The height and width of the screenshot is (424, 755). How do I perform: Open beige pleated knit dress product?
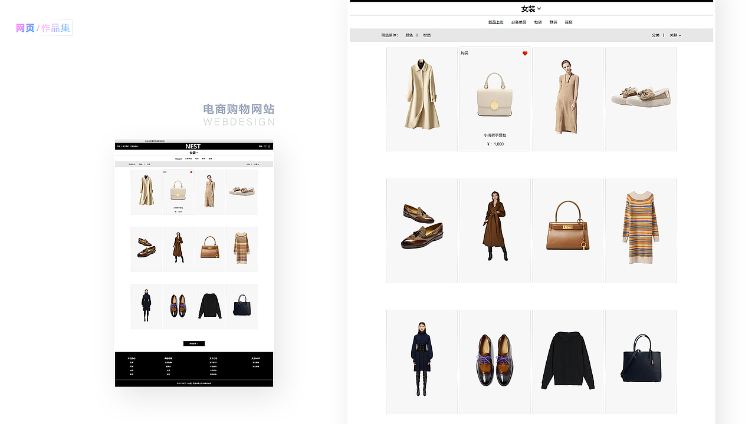(x=567, y=99)
